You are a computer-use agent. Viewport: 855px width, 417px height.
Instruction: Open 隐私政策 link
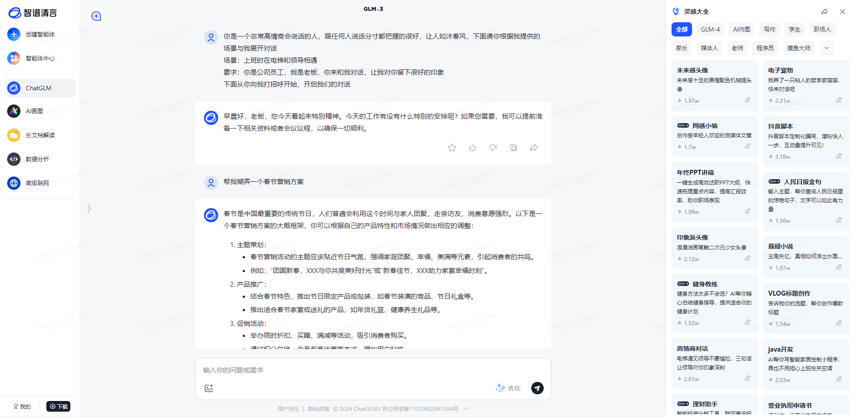(318, 409)
